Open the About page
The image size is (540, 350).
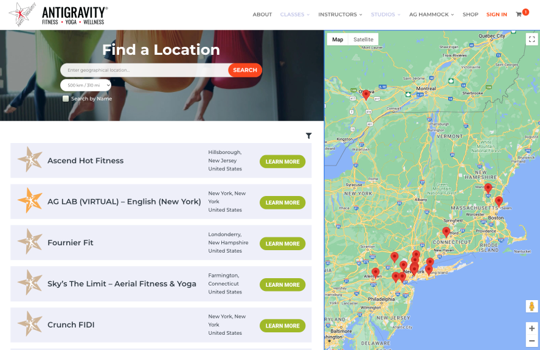pyautogui.click(x=262, y=15)
